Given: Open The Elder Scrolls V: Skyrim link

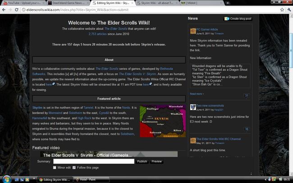Looking at the screenshot, I should click(x=137, y=74).
